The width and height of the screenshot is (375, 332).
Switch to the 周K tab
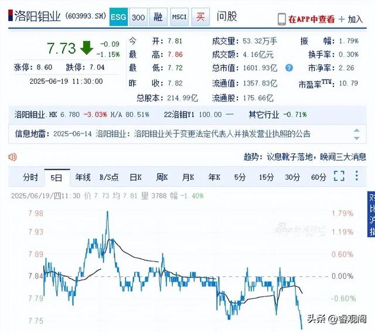tap(162, 177)
